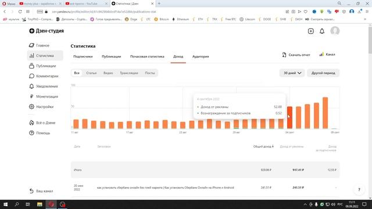372x209 pixels.
Task: Switch to the Публикации statistics tab
Action: point(111,56)
